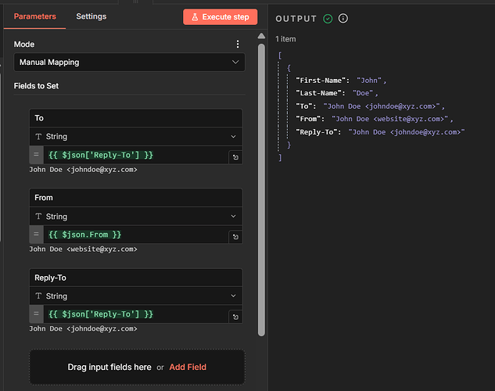This screenshot has width=495, height=391.
Task: Click the Add Field link
Action: 188,367
